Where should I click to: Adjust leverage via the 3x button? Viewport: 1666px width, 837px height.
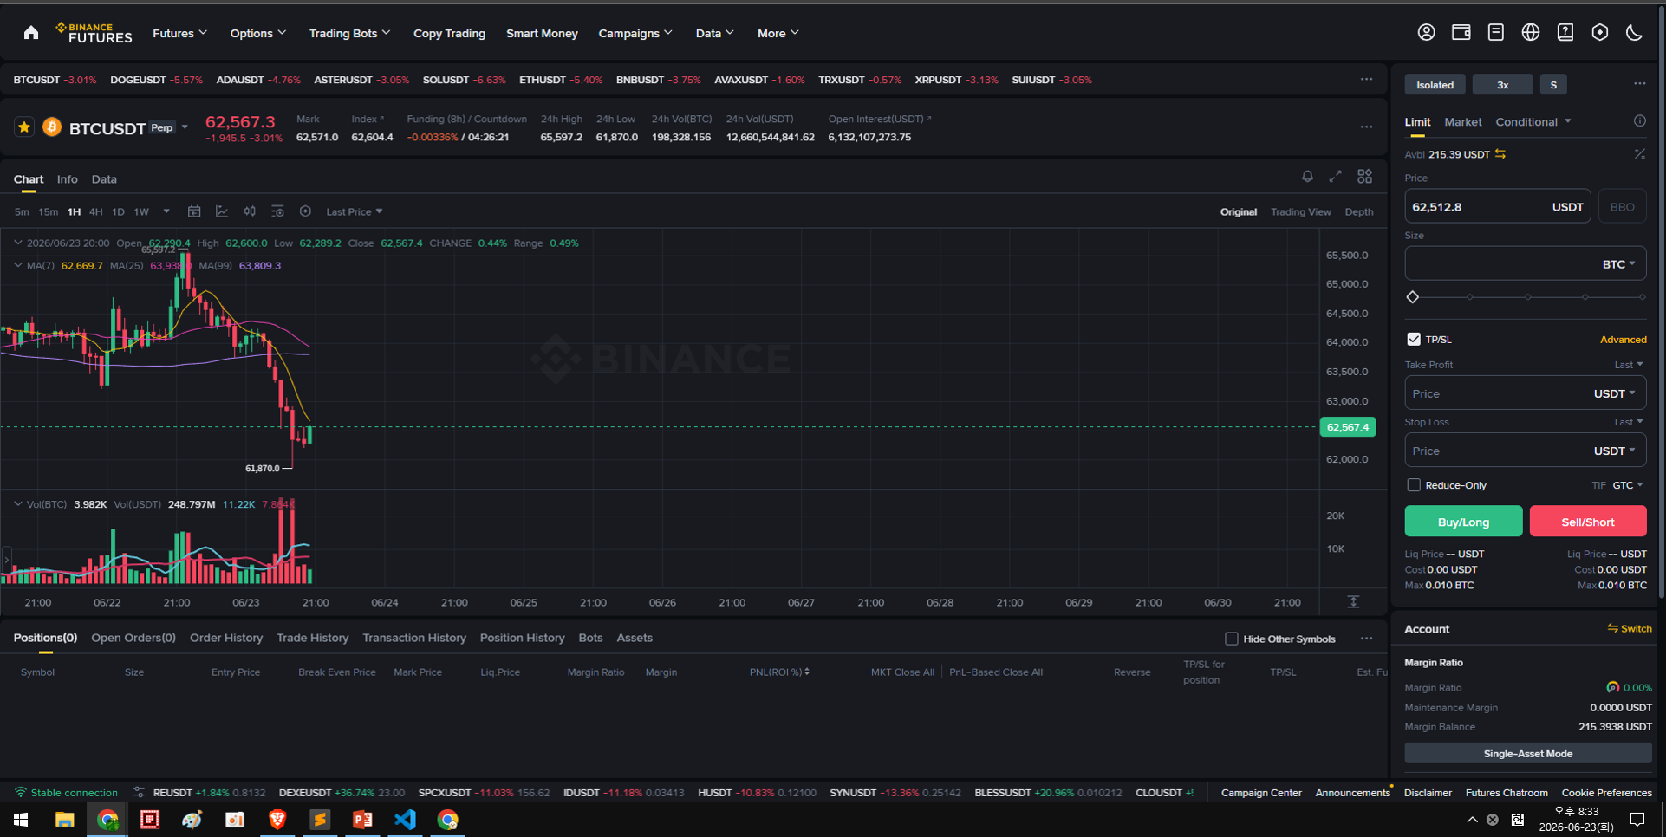point(1502,85)
